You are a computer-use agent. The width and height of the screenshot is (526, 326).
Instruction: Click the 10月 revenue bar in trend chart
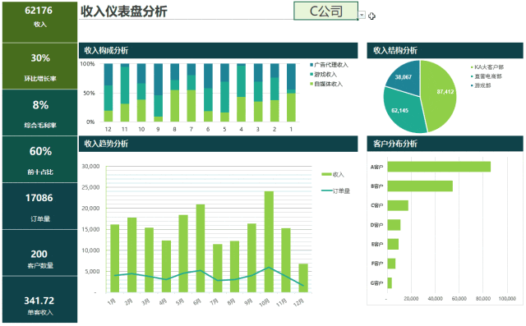pos(269,242)
